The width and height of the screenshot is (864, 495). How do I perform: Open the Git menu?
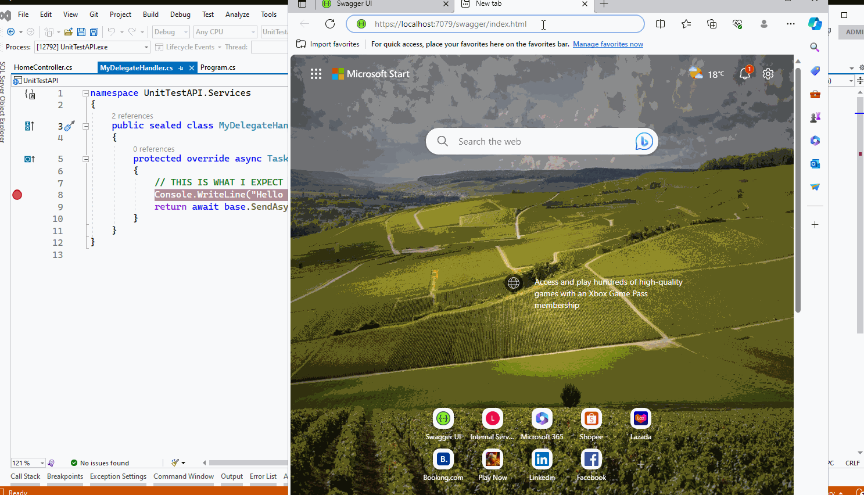[94, 15]
